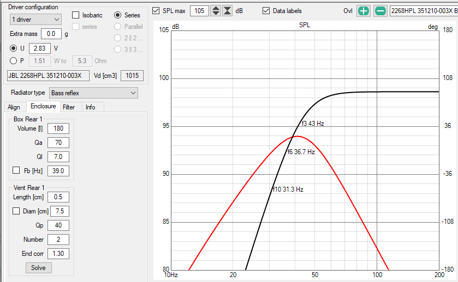
Task: Click the SPL max up/down arrow stepper
Action: (216, 11)
